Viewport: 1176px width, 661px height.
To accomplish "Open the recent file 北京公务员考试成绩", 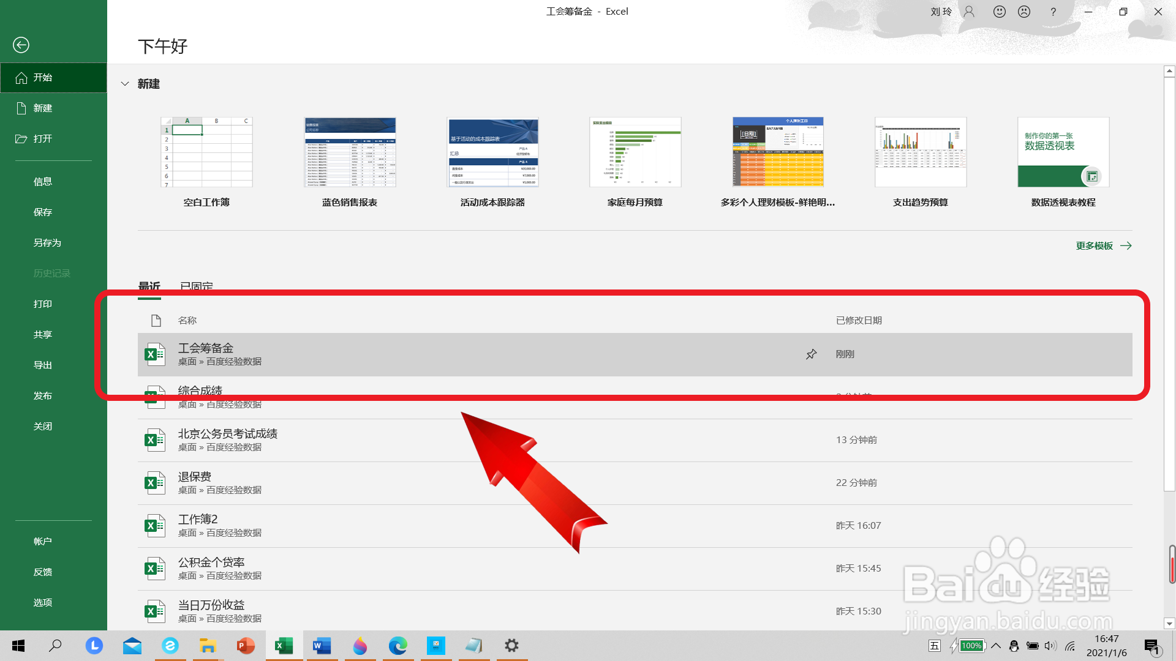I will [x=635, y=440].
